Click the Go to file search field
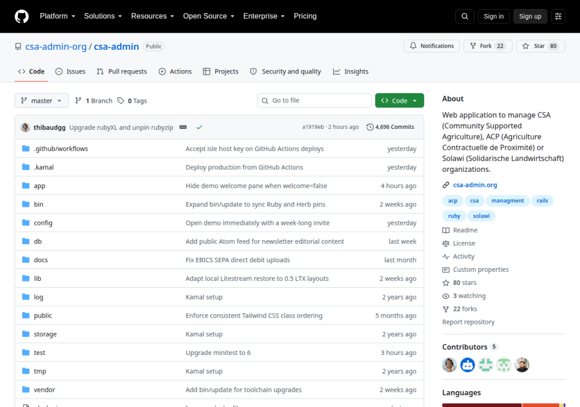Viewport: 580px width, 407px height. click(314, 101)
